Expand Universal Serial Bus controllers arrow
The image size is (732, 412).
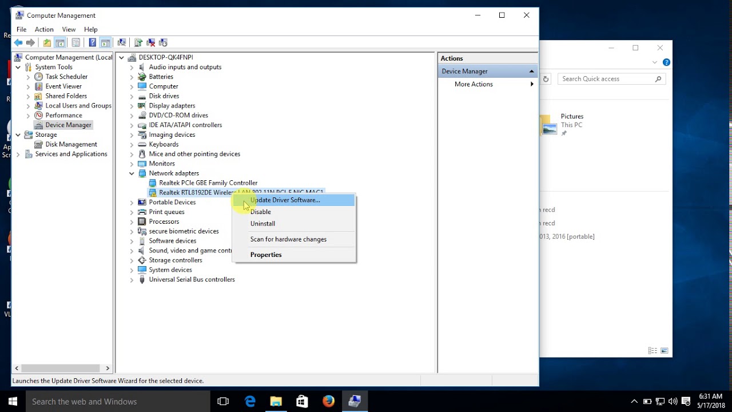[x=132, y=280]
